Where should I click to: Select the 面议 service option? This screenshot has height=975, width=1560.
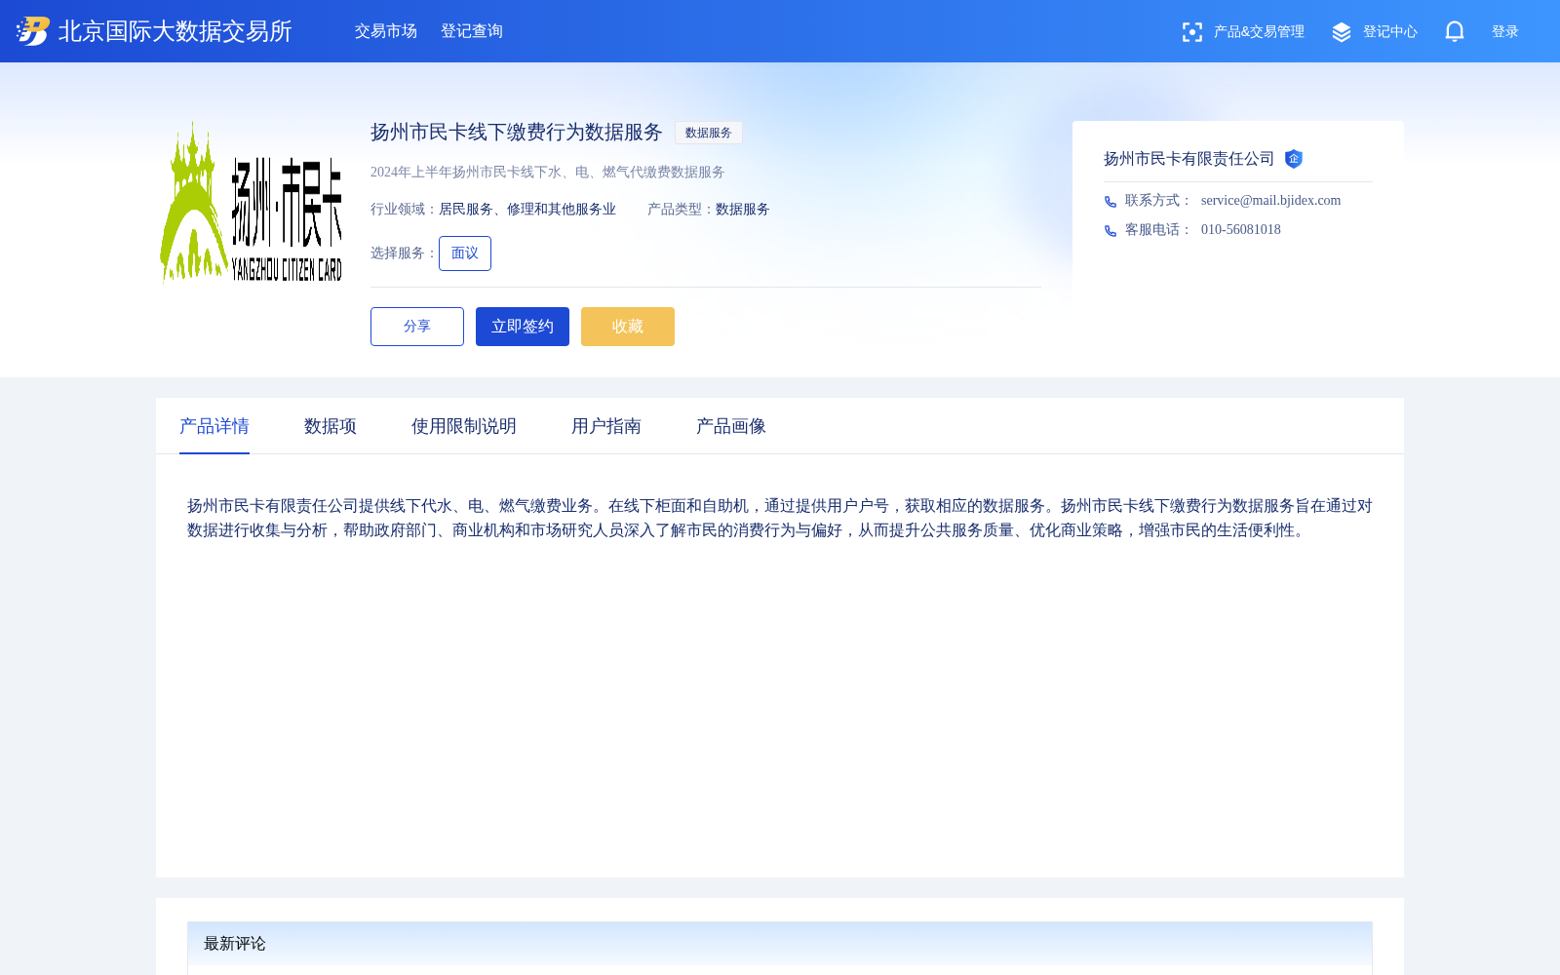pos(465,253)
